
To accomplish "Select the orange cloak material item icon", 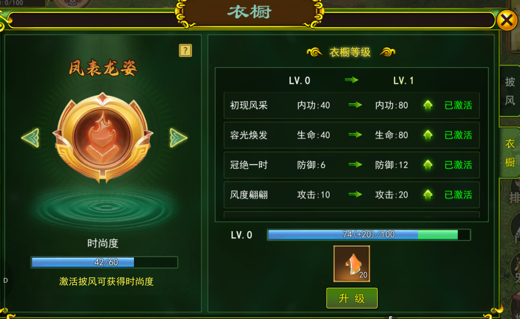I will click(352, 264).
